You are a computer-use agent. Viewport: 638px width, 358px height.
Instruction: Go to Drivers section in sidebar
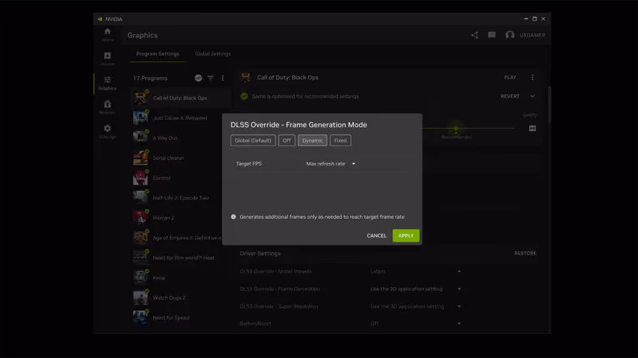point(107,58)
